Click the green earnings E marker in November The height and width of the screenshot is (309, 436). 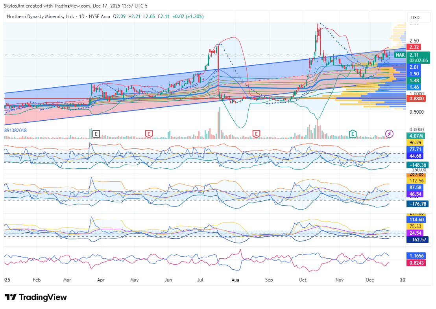click(x=353, y=134)
